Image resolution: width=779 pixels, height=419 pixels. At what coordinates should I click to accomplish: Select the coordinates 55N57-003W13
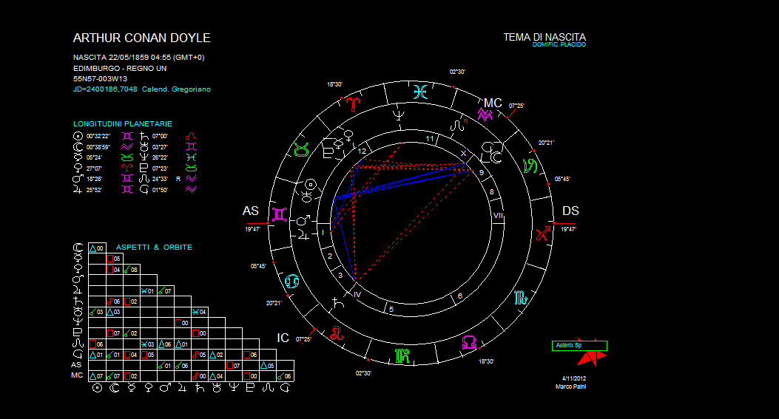pyautogui.click(x=101, y=79)
